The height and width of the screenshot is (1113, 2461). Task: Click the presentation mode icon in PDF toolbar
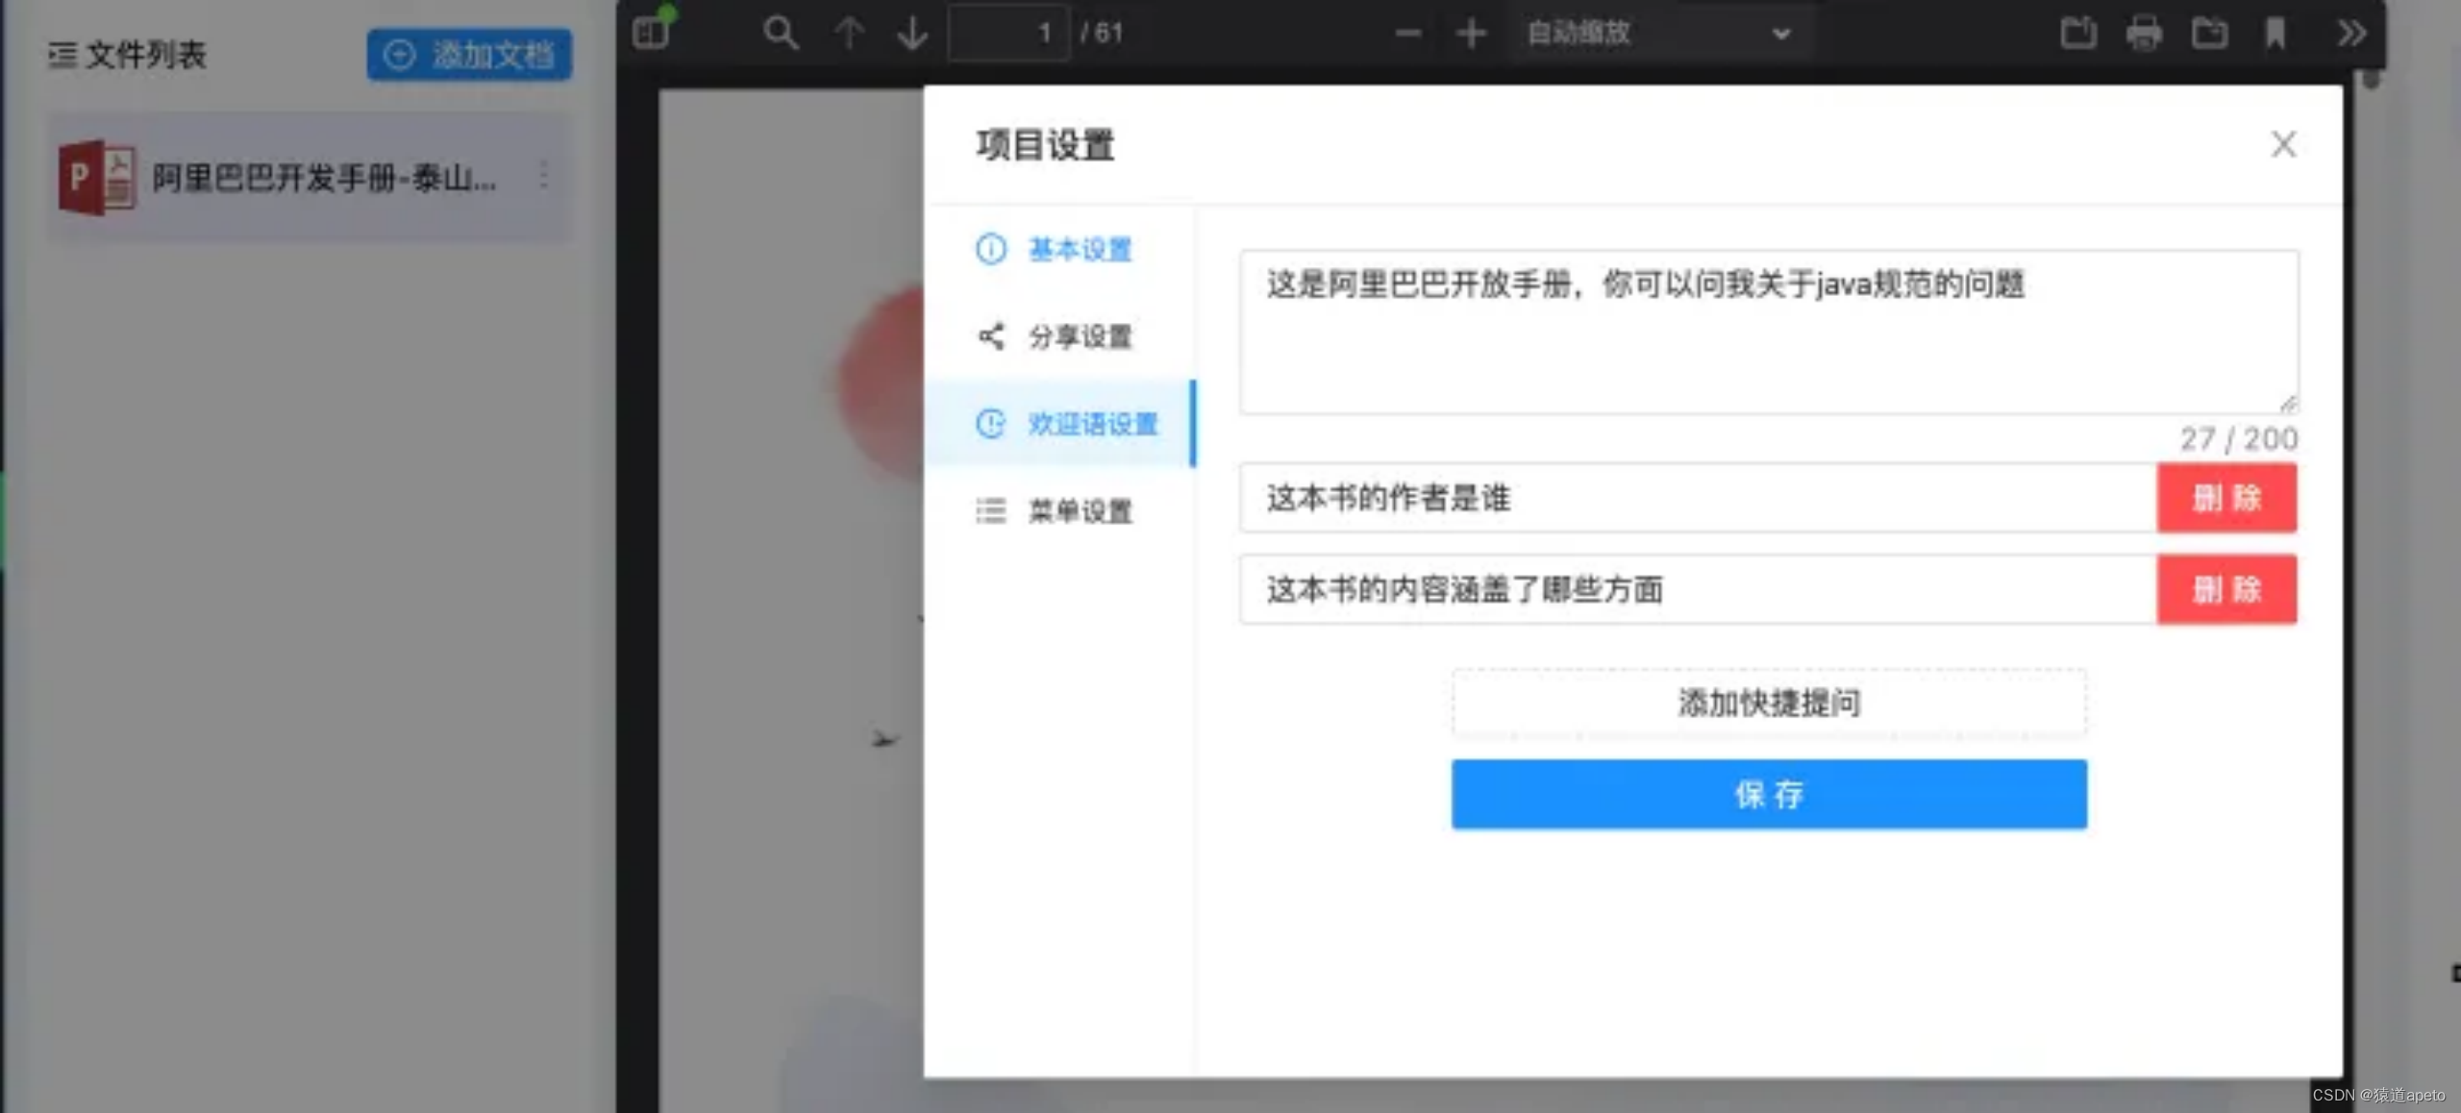tap(2078, 33)
